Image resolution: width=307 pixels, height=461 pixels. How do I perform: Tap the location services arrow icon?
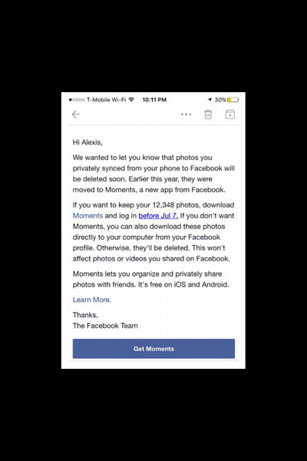pyautogui.click(x=210, y=100)
